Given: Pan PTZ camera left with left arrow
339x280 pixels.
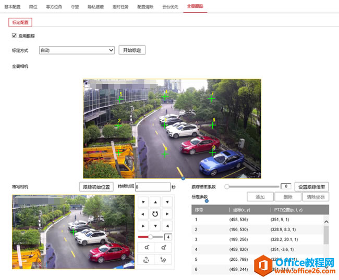Looking at the screenshot, I should [143, 214].
